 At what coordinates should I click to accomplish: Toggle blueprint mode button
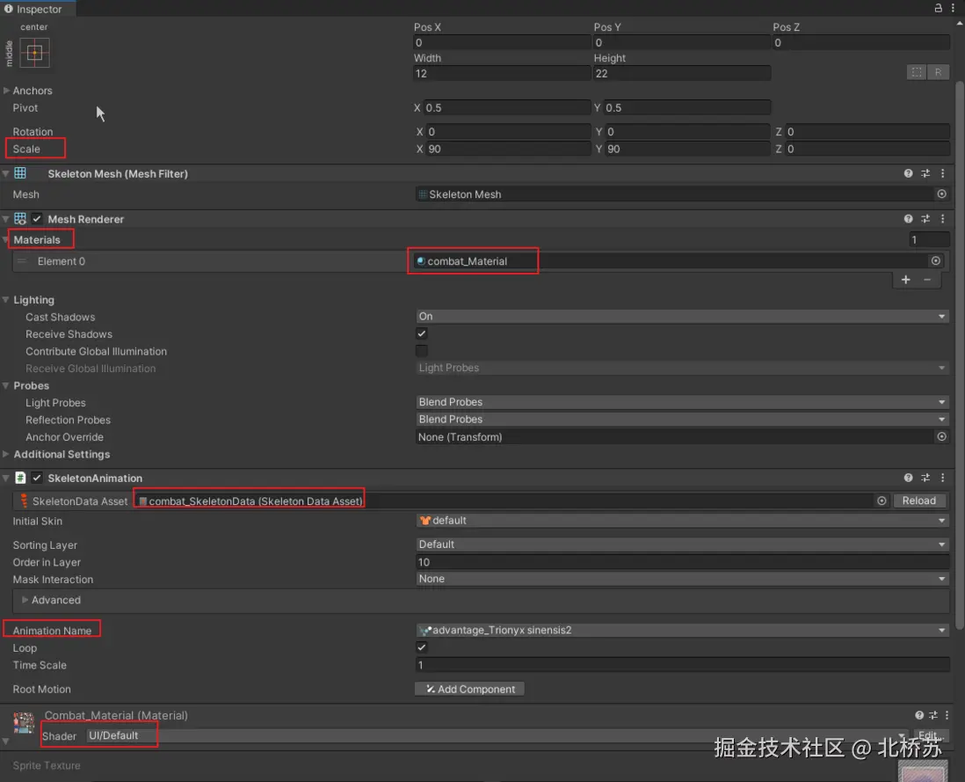tap(917, 73)
